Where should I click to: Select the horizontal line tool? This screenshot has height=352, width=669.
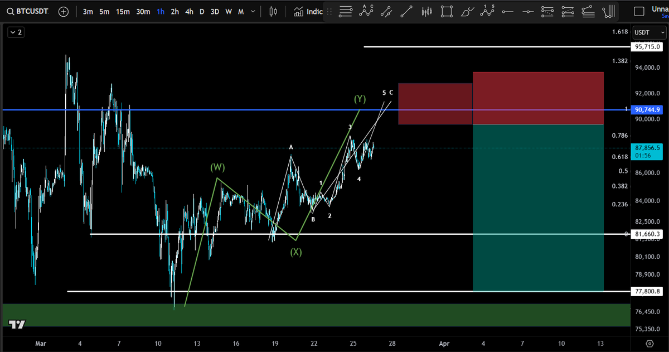(507, 11)
